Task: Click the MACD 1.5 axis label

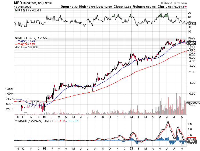Action: (x=190, y=124)
